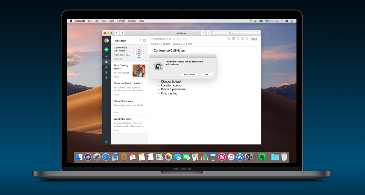Open the Apple menu

coord(71,21)
